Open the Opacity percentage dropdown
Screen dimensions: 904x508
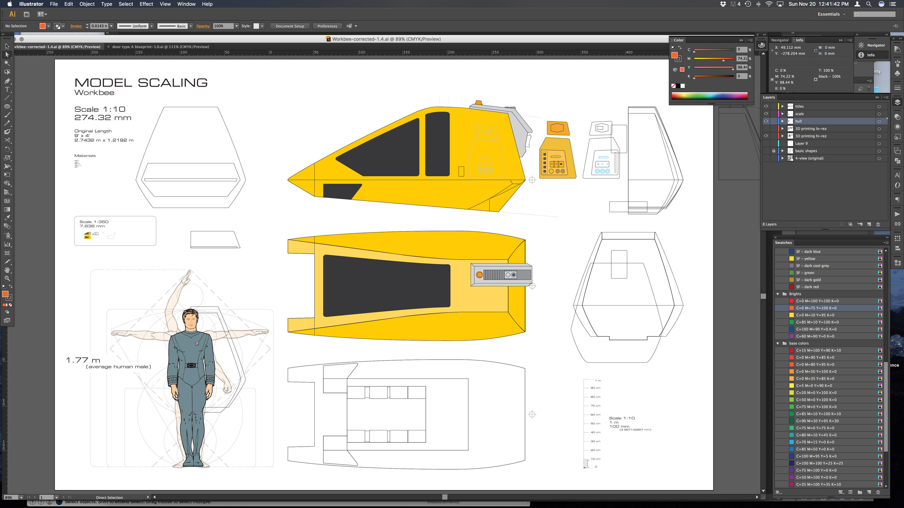click(x=237, y=26)
